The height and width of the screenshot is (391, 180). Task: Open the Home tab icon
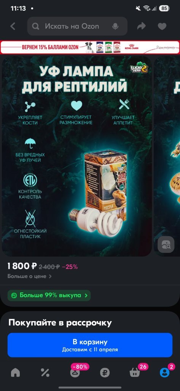click(16, 373)
